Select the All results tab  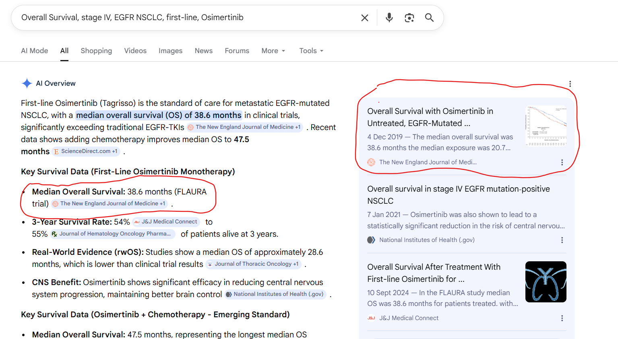(64, 51)
